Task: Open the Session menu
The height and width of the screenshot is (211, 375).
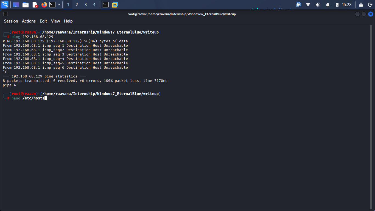Action: click(11, 21)
